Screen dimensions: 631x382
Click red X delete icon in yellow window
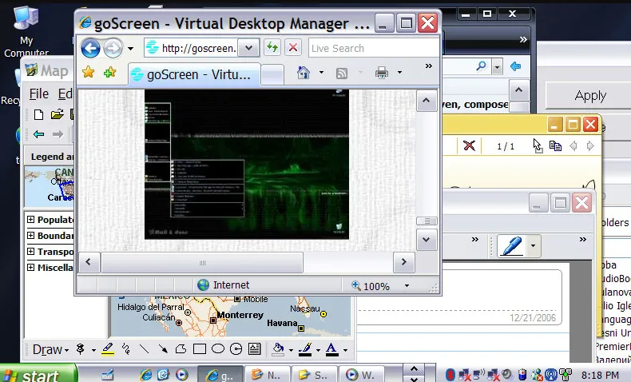pyautogui.click(x=469, y=145)
